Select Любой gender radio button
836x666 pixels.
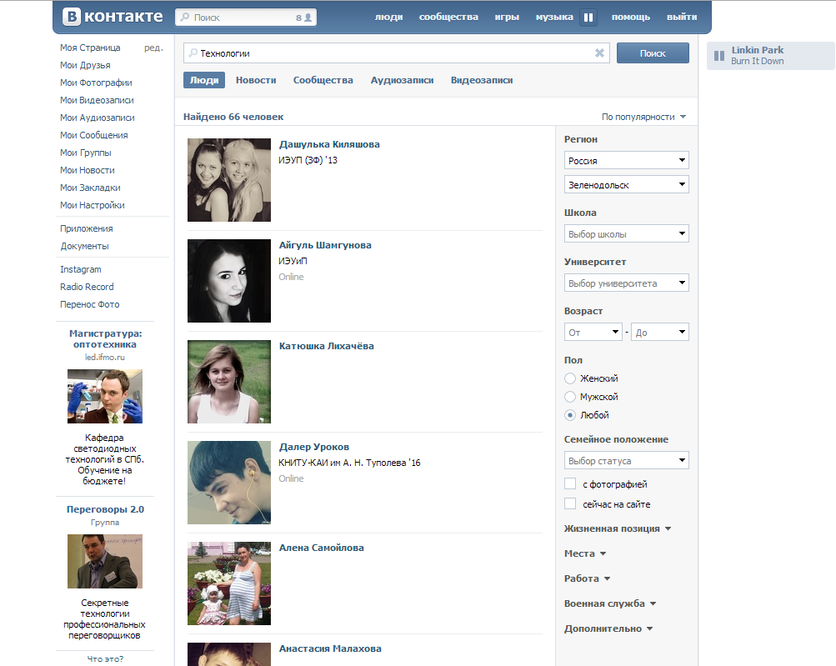pos(570,415)
